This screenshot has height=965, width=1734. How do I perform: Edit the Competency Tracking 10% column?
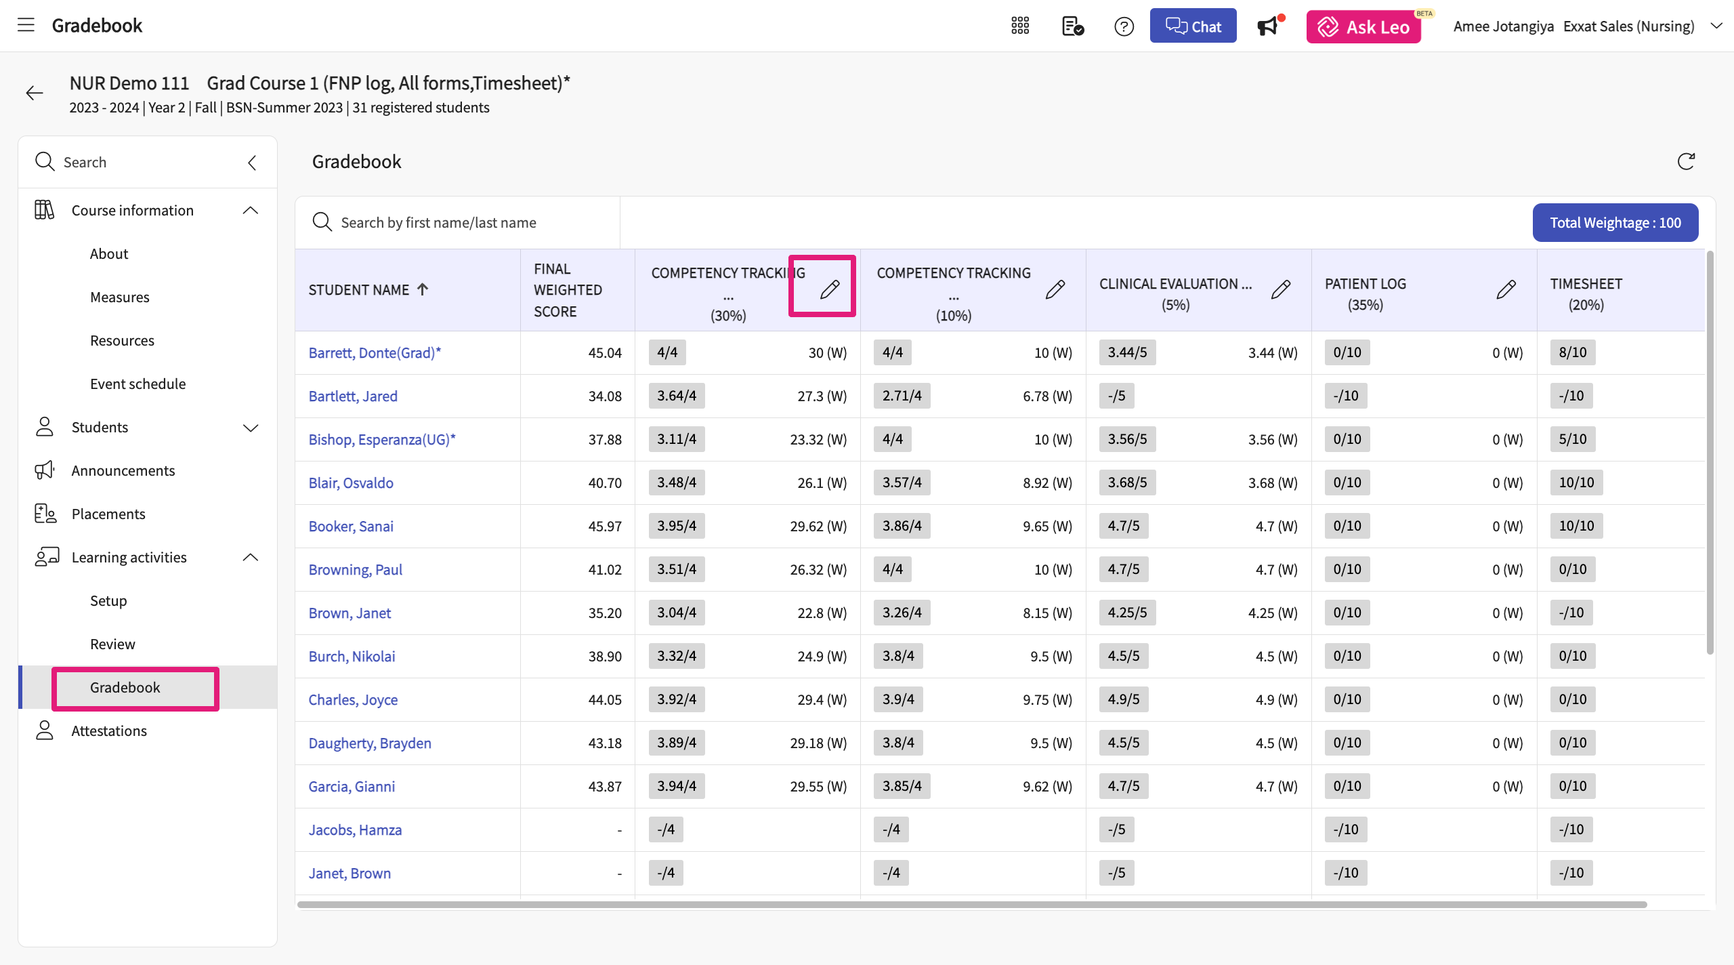click(1055, 290)
